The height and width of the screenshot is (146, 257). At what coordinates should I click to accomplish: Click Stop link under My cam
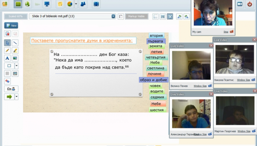(x=226, y=32)
